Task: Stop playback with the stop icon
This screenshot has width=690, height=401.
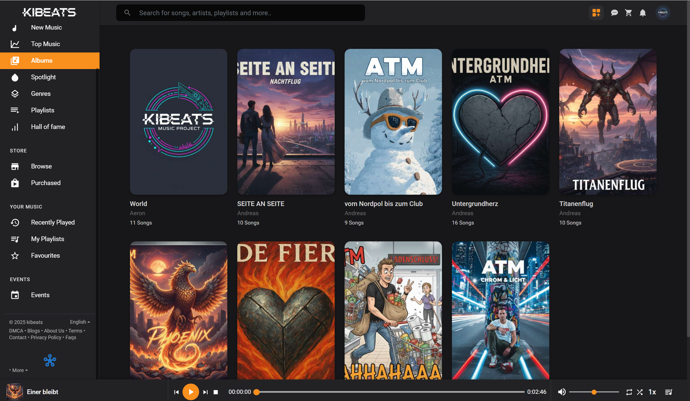Action: 216,392
